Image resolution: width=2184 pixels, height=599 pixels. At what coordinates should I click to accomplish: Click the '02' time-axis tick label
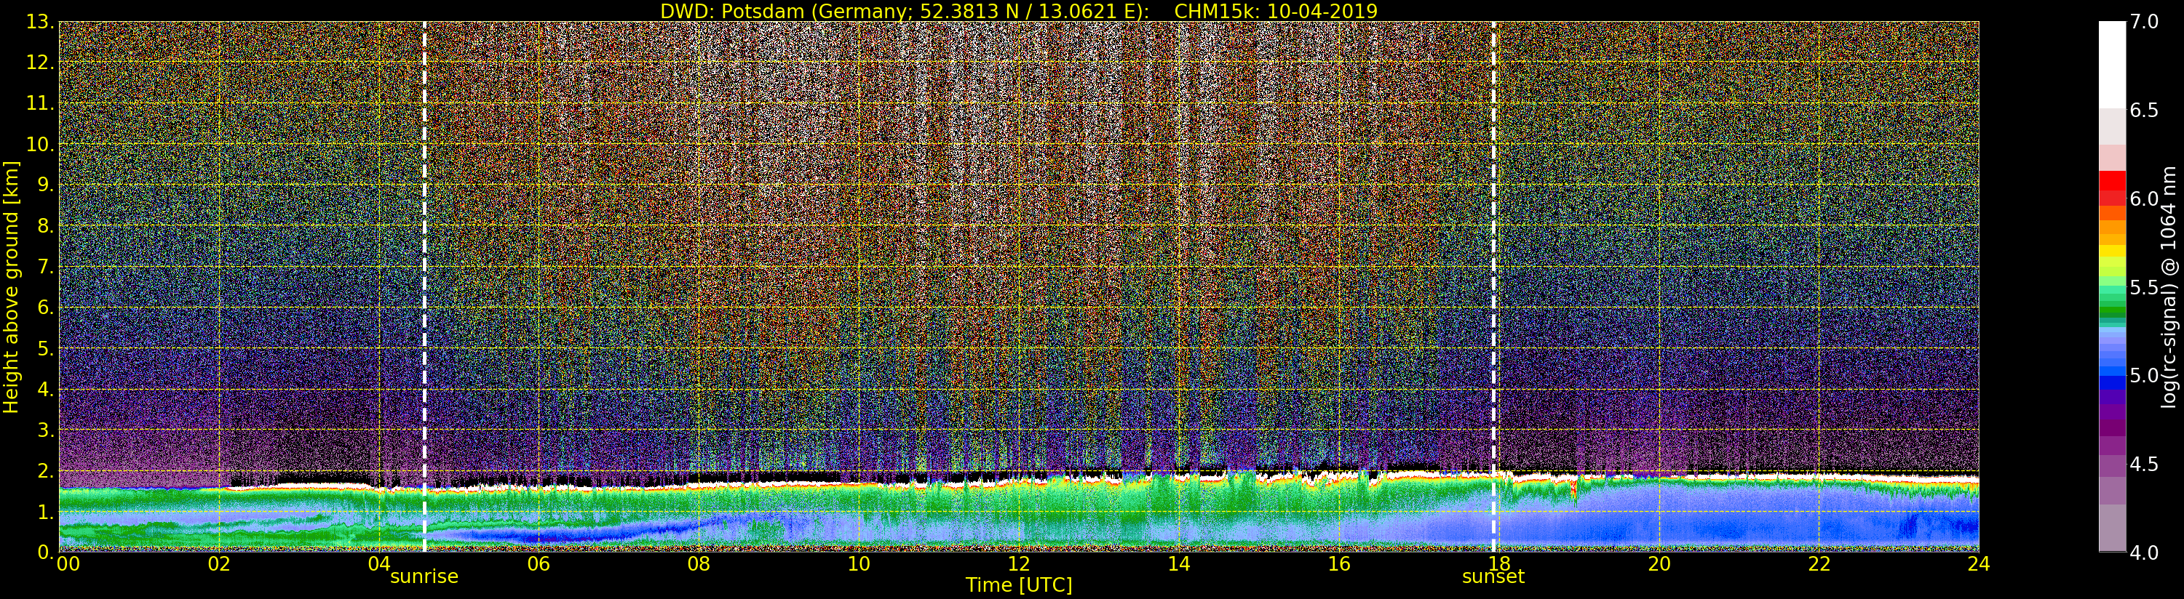tap(219, 564)
